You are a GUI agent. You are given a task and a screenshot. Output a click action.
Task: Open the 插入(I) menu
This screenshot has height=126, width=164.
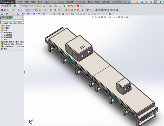pyautogui.click(x=40, y=2)
